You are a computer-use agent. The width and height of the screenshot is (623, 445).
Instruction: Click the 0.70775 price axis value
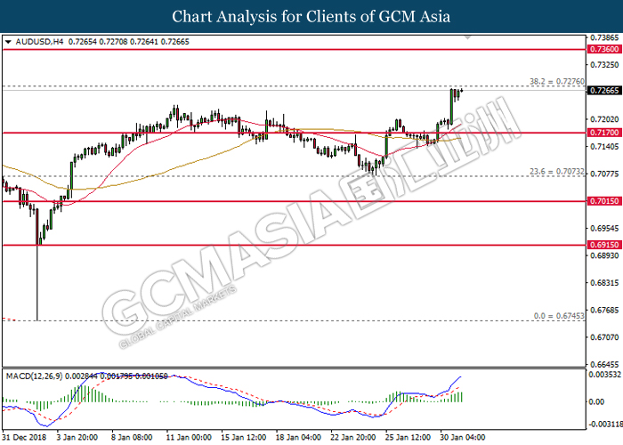coord(605,174)
